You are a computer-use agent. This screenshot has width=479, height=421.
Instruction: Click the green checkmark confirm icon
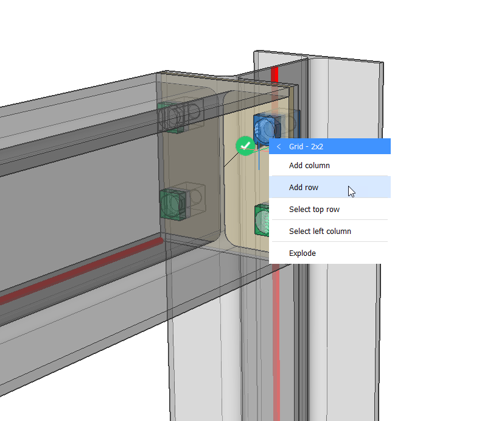(245, 146)
